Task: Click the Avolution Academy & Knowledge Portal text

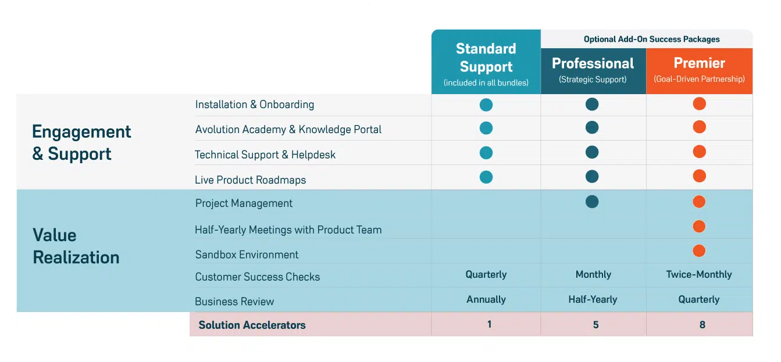Action: 288,130
